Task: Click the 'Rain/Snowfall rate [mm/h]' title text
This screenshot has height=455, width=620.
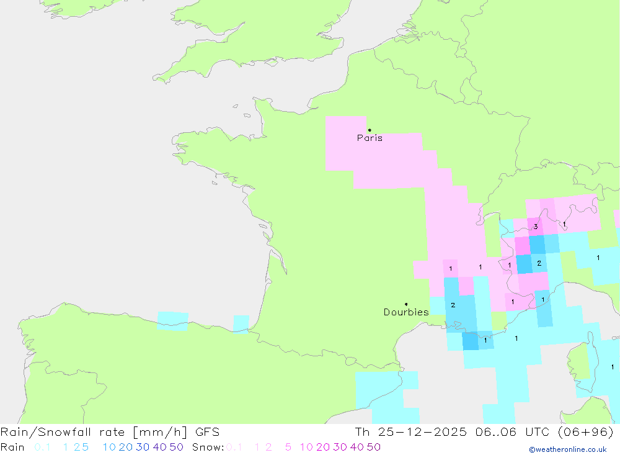Action: 94,431
